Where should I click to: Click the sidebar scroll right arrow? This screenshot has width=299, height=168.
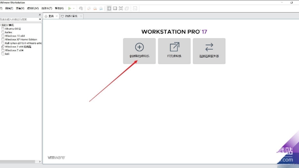coord(40,162)
